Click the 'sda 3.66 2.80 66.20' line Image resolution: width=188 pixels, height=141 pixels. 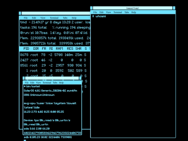click(37, 128)
